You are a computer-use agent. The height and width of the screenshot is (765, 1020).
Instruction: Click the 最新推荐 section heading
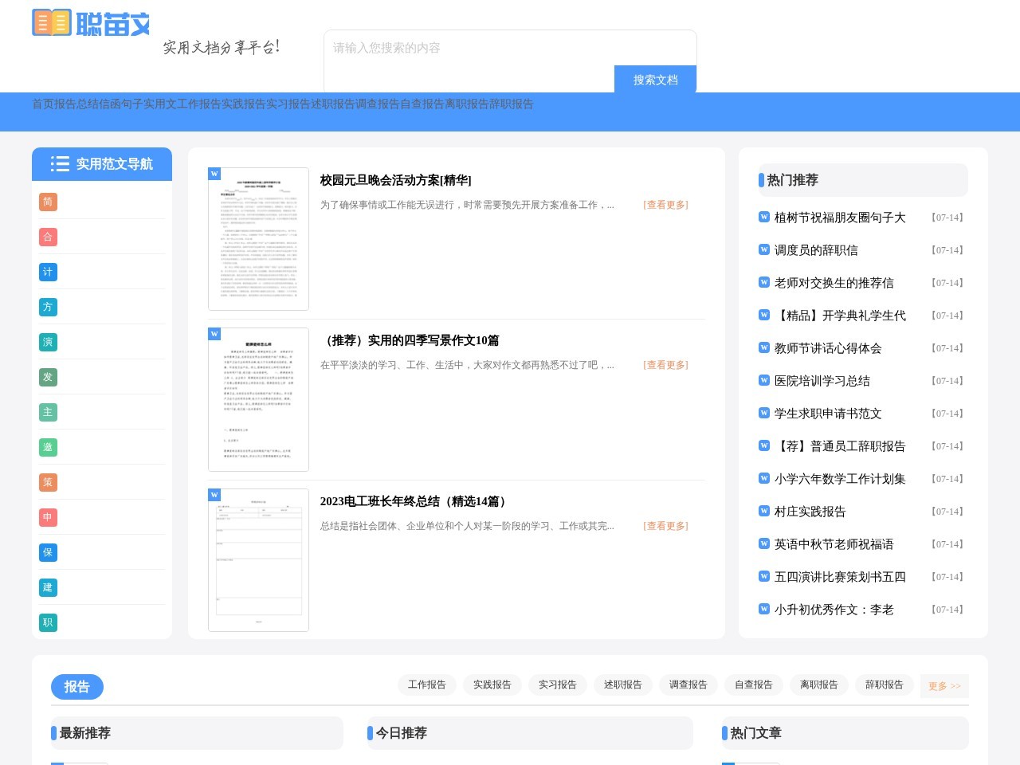click(x=85, y=733)
